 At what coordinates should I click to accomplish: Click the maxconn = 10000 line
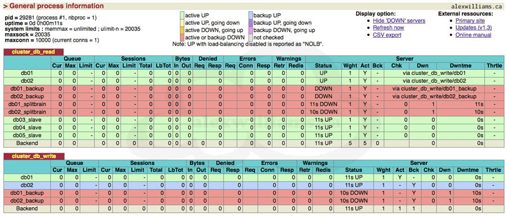pos(52,40)
